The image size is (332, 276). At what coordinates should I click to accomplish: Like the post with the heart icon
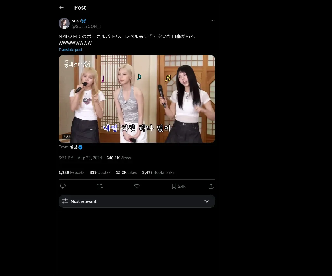tap(137, 186)
